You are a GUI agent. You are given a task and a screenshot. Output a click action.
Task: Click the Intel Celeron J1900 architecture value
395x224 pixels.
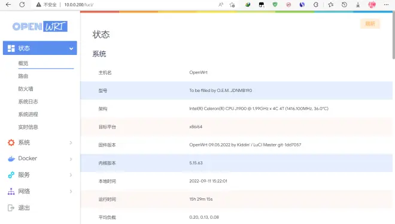tap(259, 109)
